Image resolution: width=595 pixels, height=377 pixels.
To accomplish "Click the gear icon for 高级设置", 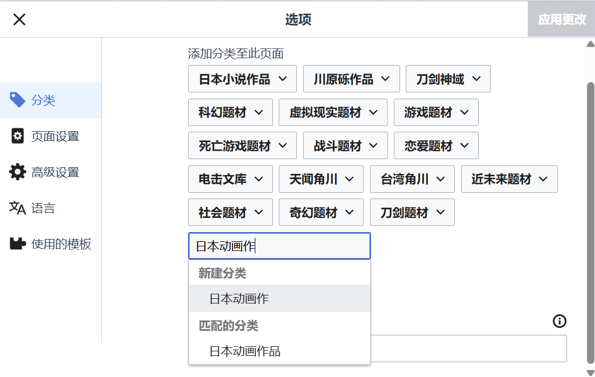I will click(x=18, y=172).
